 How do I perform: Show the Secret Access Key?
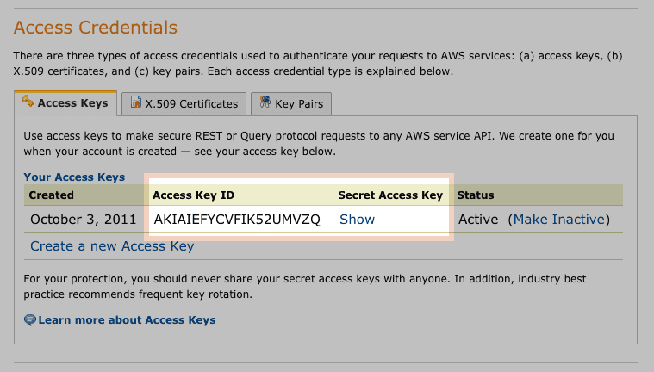[x=357, y=220]
